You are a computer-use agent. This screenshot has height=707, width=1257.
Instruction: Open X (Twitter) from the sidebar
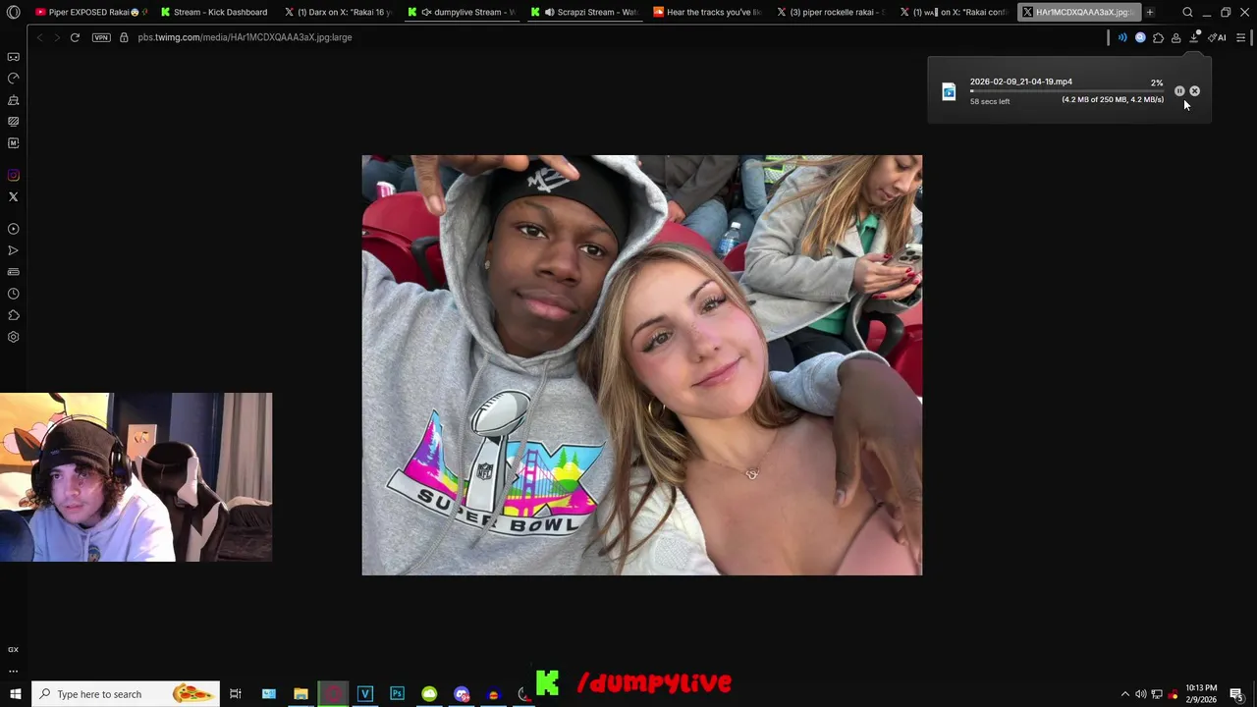click(13, 197)
